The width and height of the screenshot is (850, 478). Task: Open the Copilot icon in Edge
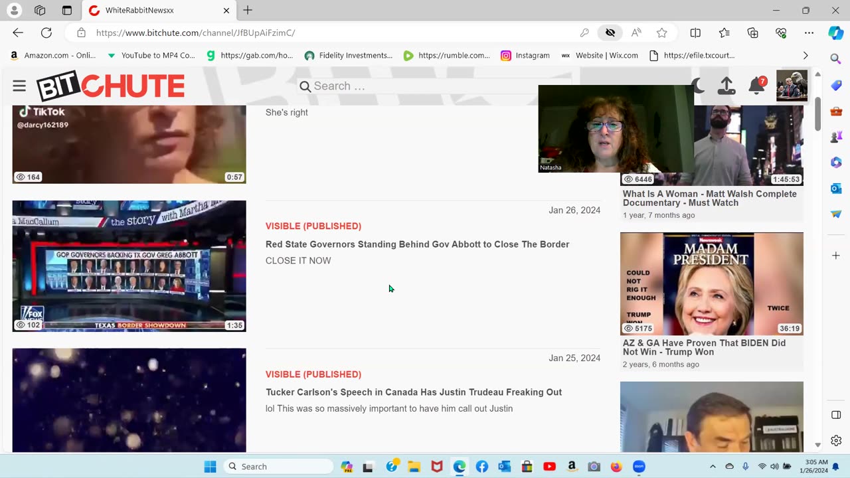click(836, 33)
